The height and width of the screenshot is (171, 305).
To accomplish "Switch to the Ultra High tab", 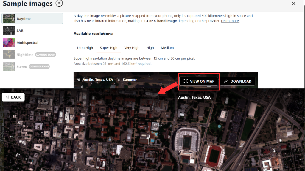I will (85, 48).
